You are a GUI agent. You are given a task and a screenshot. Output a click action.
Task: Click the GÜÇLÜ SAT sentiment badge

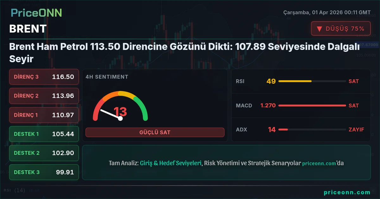[155, 132]
